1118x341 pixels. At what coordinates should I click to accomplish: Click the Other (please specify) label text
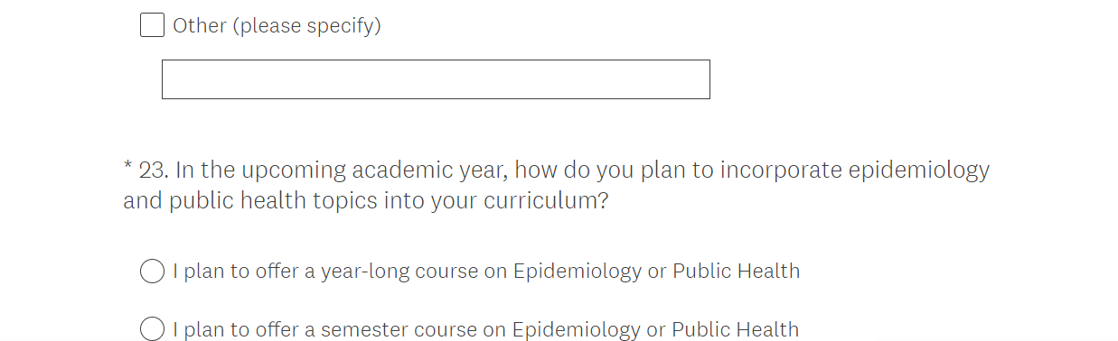277,26
